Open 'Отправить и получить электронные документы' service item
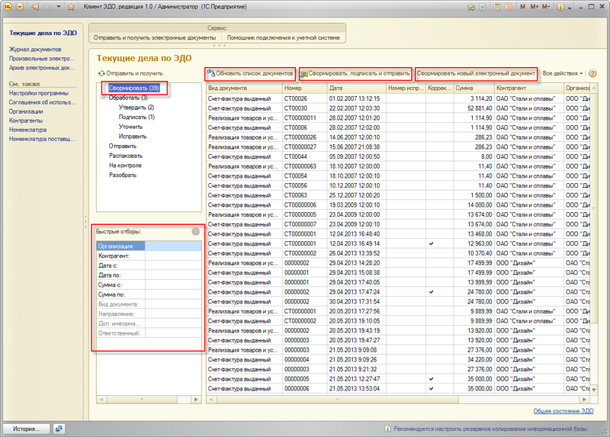The height and width of the screenshot is (437, 610). 156,37
